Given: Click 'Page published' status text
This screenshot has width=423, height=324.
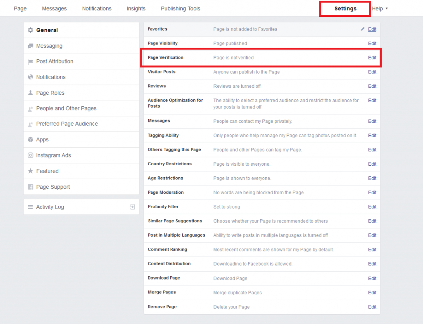Looking at the screenshot, I should coord(230,44).
